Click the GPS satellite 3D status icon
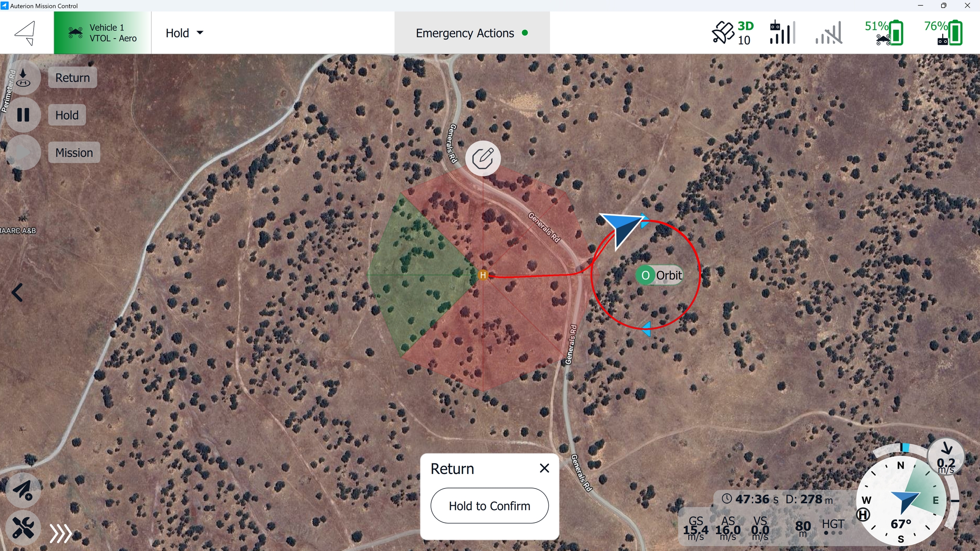 click(732, 33)
